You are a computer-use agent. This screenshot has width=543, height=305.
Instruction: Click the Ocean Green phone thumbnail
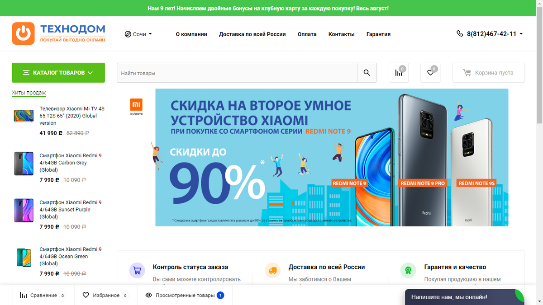pyautogui.click(x=24, y=257)
